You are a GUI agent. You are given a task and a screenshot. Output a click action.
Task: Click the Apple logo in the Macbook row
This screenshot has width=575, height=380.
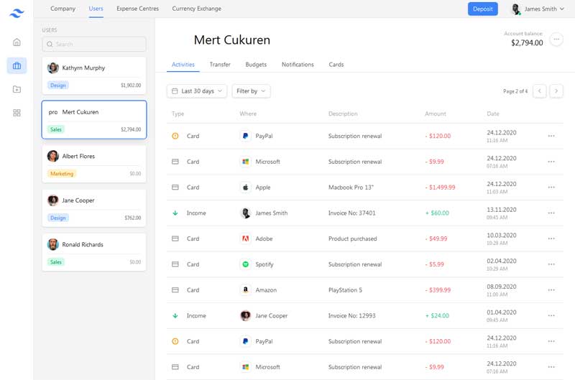pyautogui.click(x=245, y=187)
